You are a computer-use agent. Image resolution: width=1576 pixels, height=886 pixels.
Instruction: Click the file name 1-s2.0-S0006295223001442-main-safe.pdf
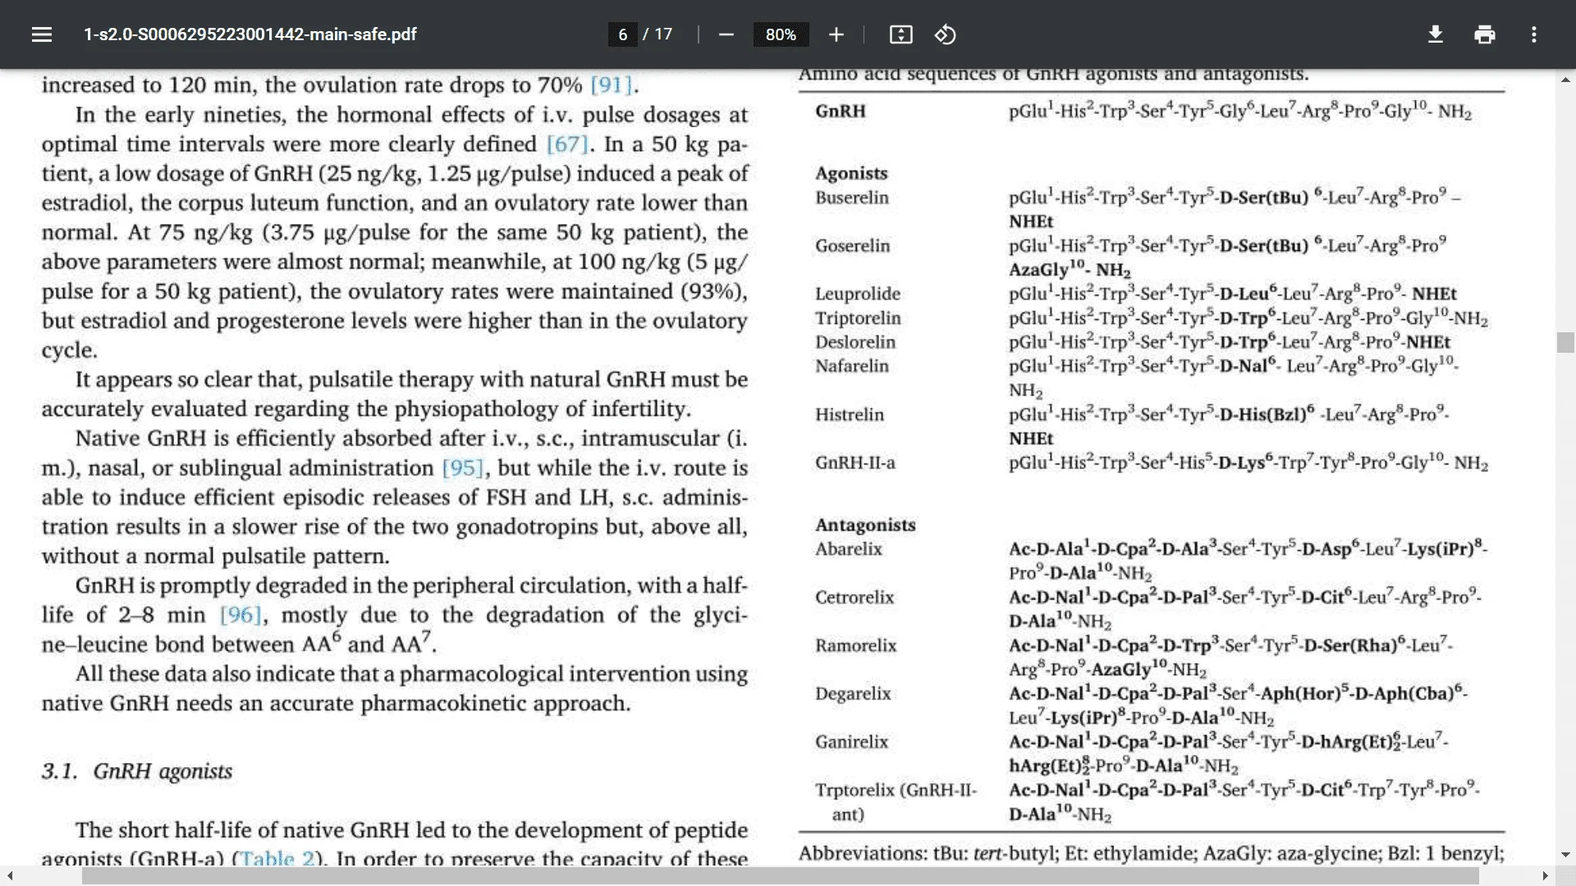(250, 34)
